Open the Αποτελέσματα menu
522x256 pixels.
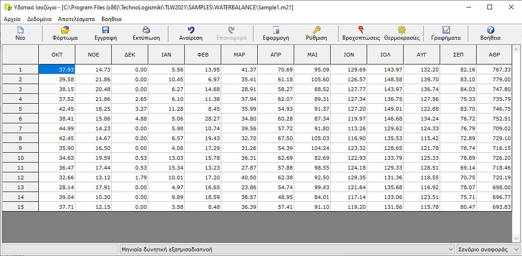76,19
